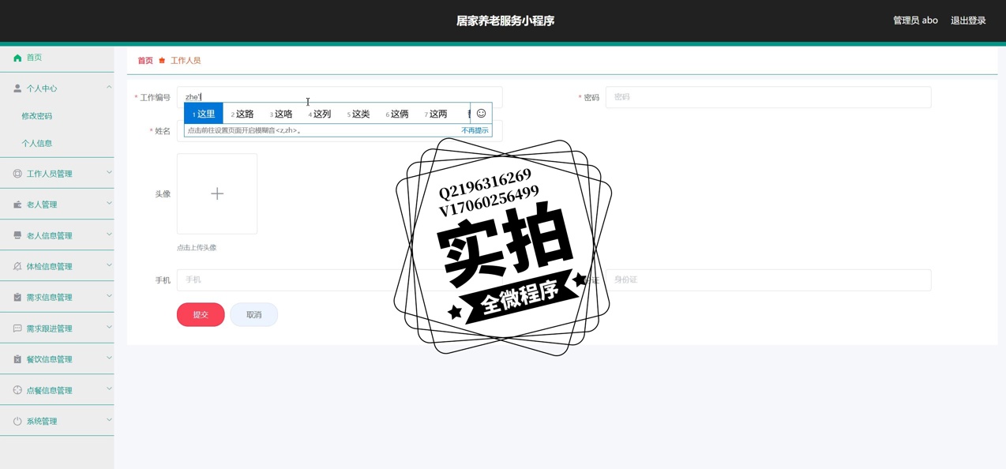The height and width of the screenshot is (469, 1006).
Task: Expand the 老人信息管理 submenu arrow
Action: [109, 234]
